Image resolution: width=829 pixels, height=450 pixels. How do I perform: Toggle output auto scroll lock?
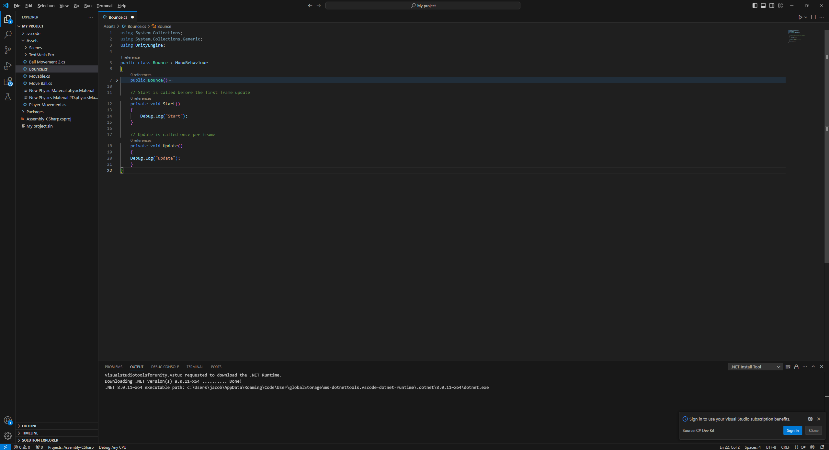[796, 367]
